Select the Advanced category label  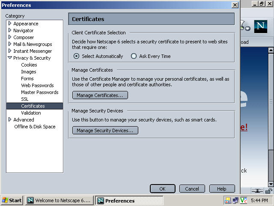click(x=24, y=120)
